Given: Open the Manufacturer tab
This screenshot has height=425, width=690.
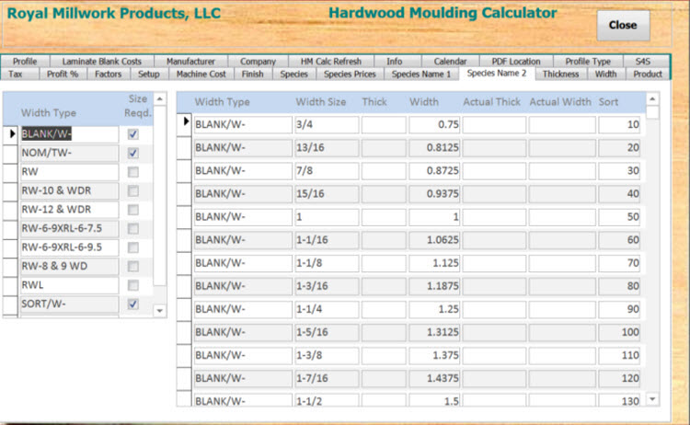Looking at the screenshot, I should pyautogui.click(x=190, y=61).
